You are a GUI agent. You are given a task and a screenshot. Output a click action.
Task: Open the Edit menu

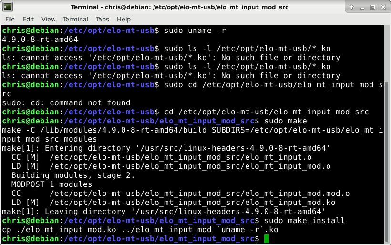coord(28,19)
